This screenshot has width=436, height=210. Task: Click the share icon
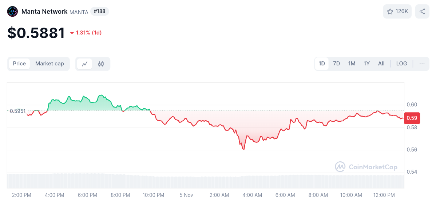(x=422, y=11)
